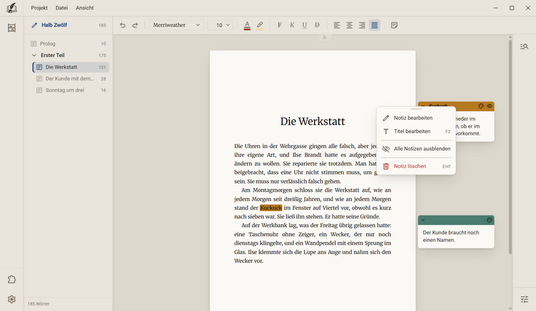Align text right
This screenshot has width=536, height=311.
point(362,25)
